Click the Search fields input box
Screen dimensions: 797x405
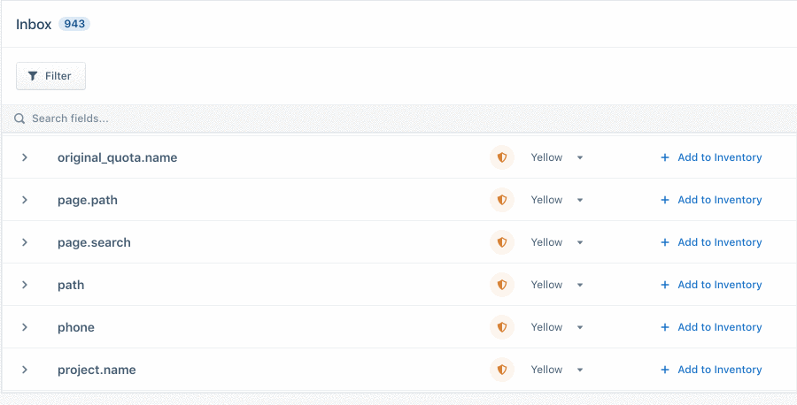click(266, 118)
